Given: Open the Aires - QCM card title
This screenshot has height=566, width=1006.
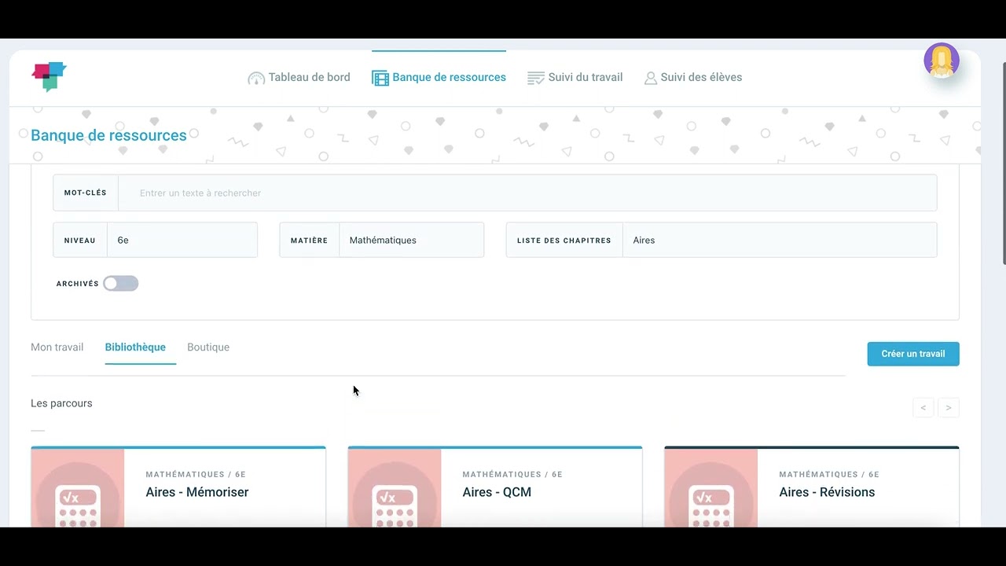Looking at the screenshot, I should 497,492.
